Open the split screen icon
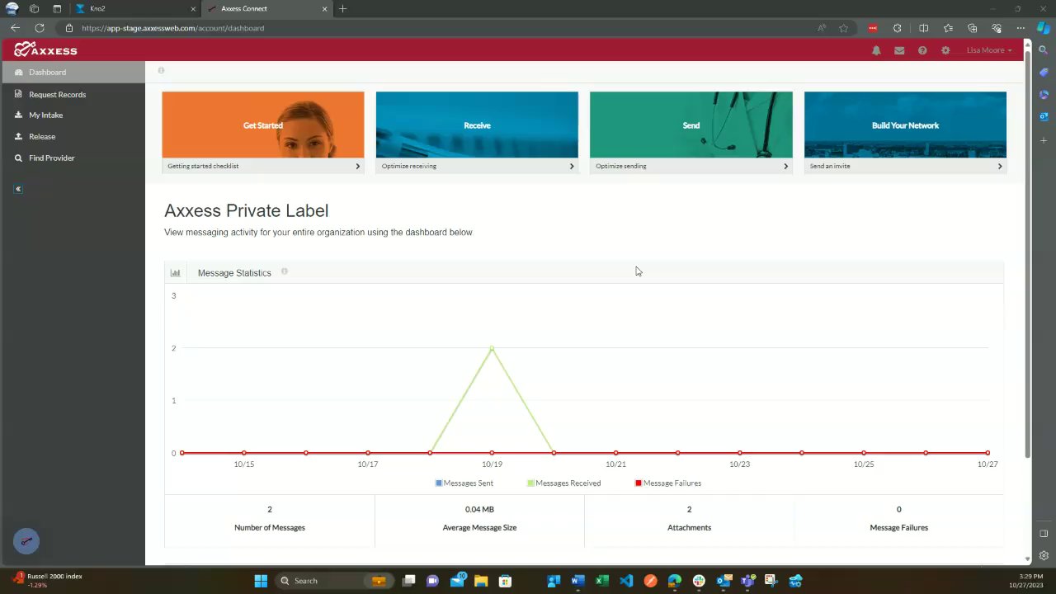This screenshot has height=594, width=1056. (923, 28)
